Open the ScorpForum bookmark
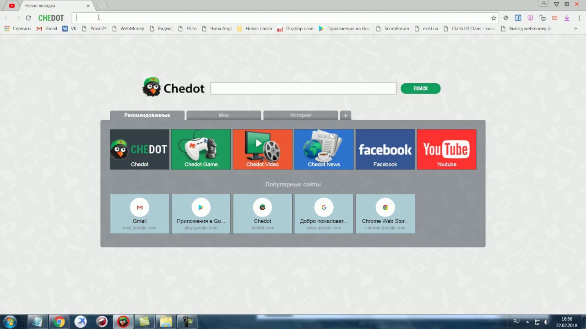Screen dimensions: 586x329 [x=392, y=28]
